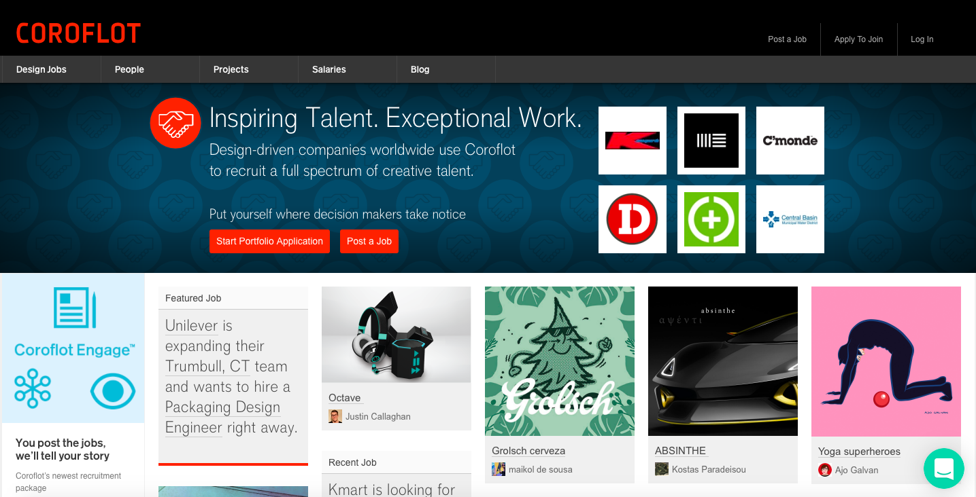Click the maikol de sousa author name
This screenshot has height=497, width=976.
pyautogui.click(x=541, y=470)
